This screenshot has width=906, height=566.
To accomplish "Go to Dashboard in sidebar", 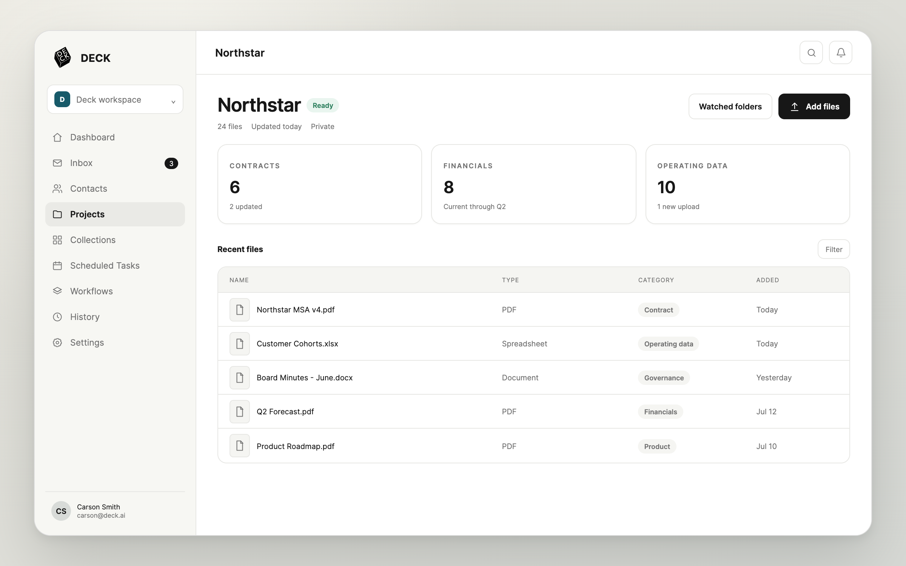I will pyautogui.click(x=115, y=137).
